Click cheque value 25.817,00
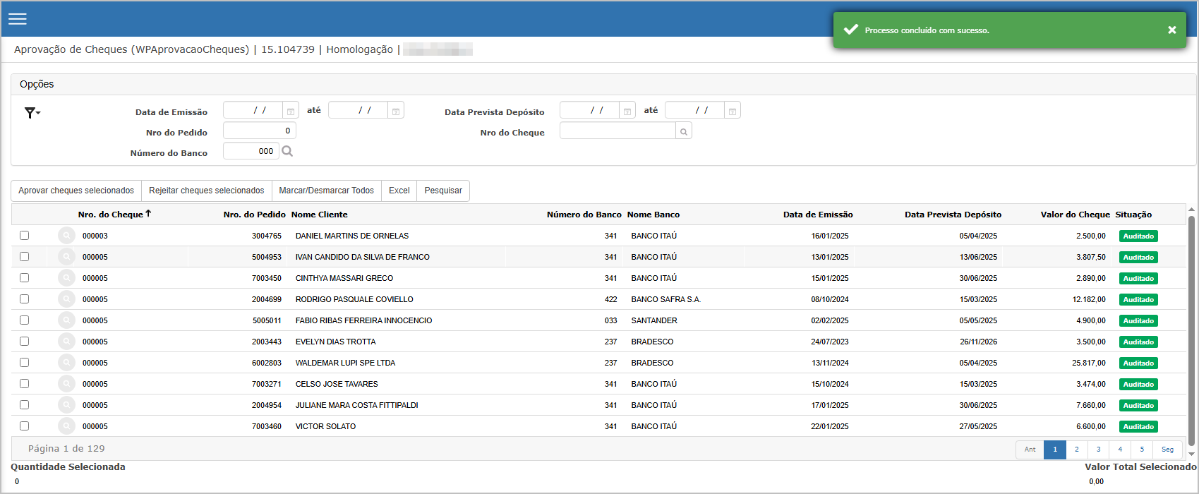This screenshot has height=494, width=1199. (1089, 363)
